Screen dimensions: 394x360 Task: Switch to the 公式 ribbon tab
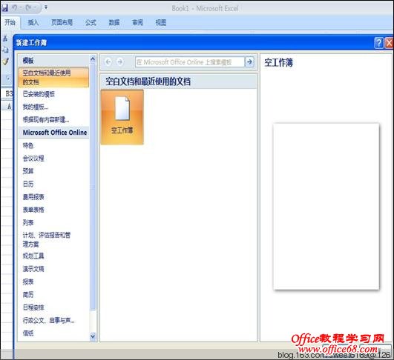tap(91, 22)
